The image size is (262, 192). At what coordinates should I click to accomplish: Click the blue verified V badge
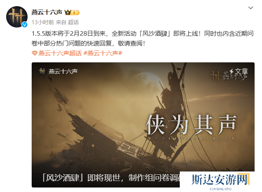[25, 25]
